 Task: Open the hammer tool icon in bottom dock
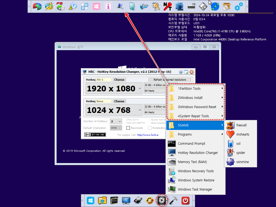pyautogui.click(x=174, y=201)
